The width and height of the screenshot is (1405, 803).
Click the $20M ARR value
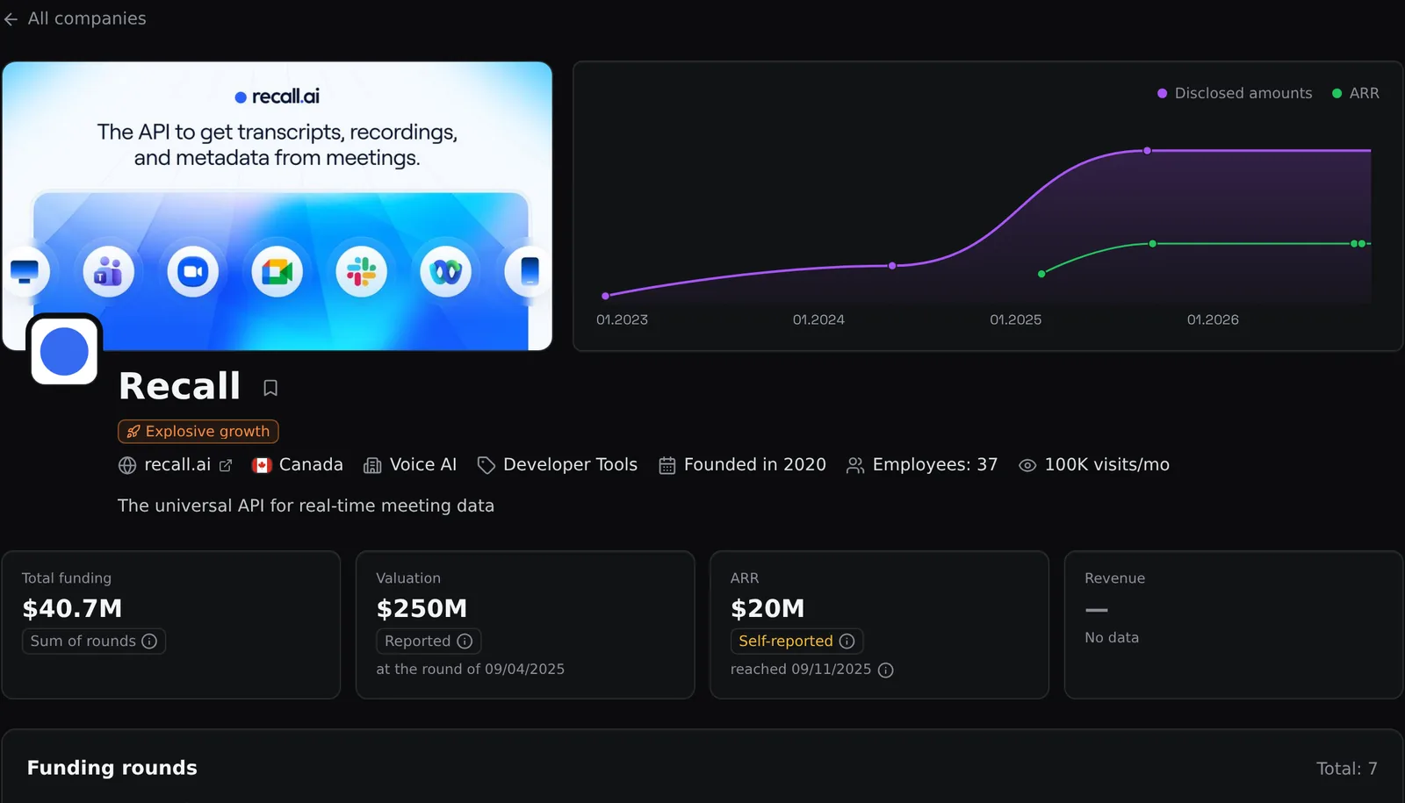point(767,608)
